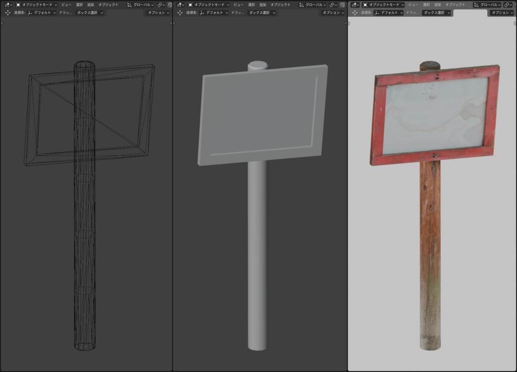Open オプション dropdown in solid viewport
This screenshot has width=517, height=372.
click(333, 13)
